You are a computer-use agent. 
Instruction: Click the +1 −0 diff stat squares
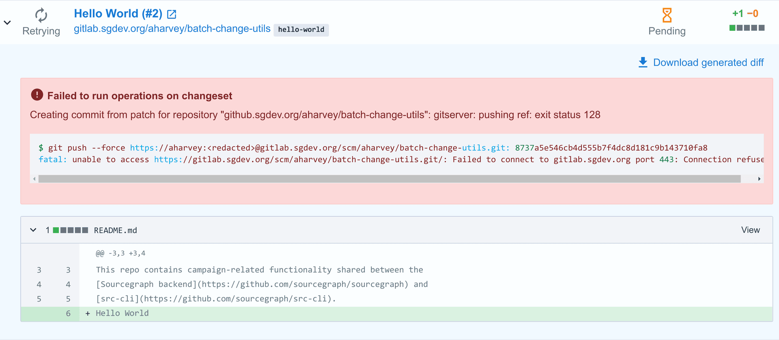747,28
